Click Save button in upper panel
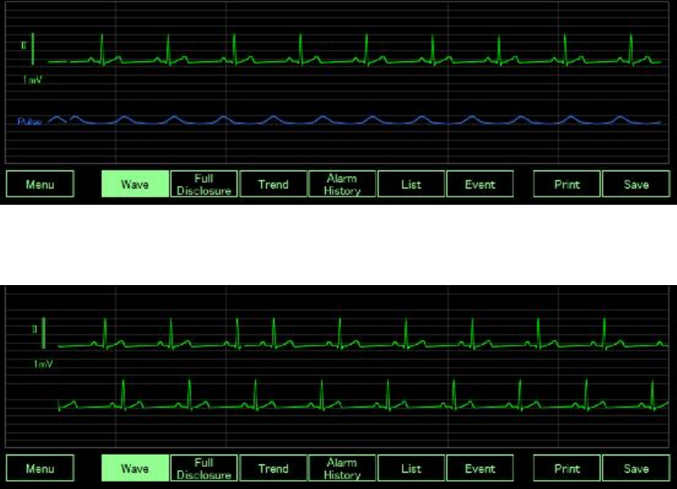The height and width of the screenshot is (489, 677). coord(636,184)
